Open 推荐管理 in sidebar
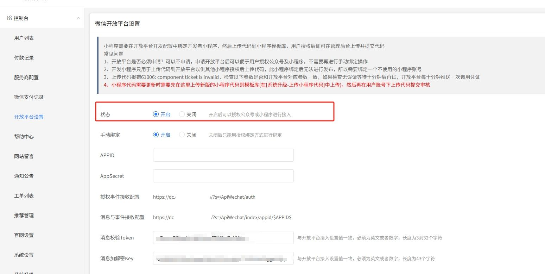The height and width of the screenshot is (274, 545). (x=24, y=216)
